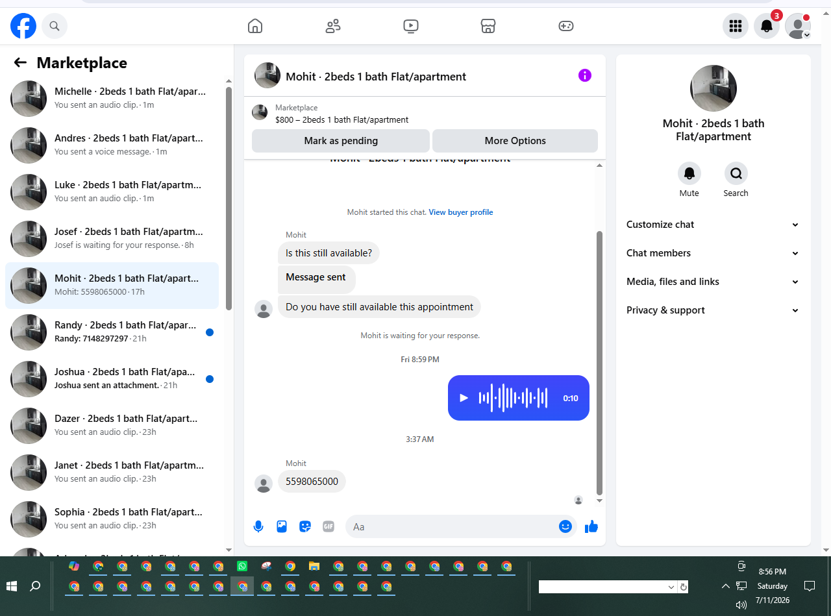Viewport: 831px width, 616px height.
Task: Click the "Do you have still available this appointment" message
Action: pyautogui.click(x=379, y=307)
